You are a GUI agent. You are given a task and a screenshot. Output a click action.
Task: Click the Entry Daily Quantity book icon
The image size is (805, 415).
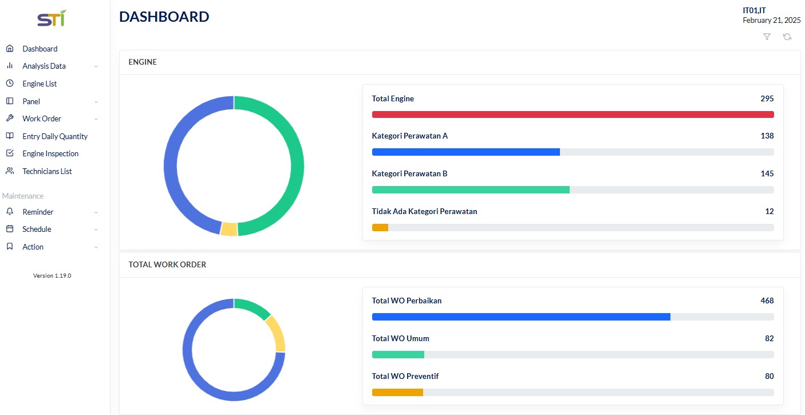[10, 136]
